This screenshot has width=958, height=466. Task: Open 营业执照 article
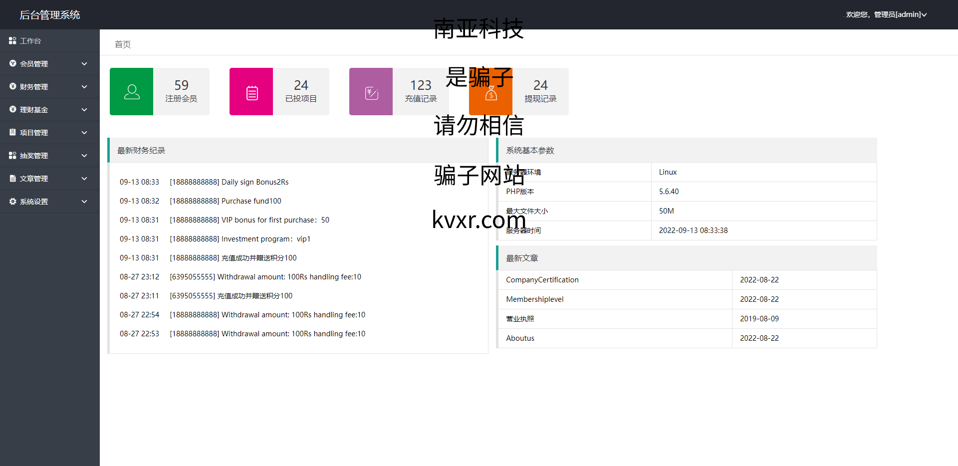(520, 319)
